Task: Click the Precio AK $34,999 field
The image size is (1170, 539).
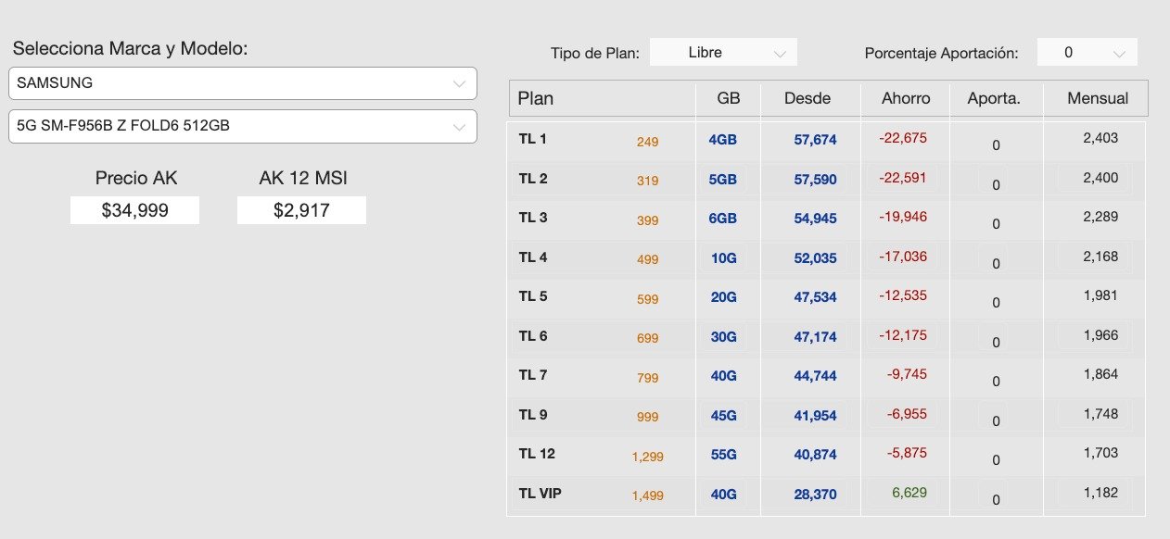Action: tap(135, 210)
